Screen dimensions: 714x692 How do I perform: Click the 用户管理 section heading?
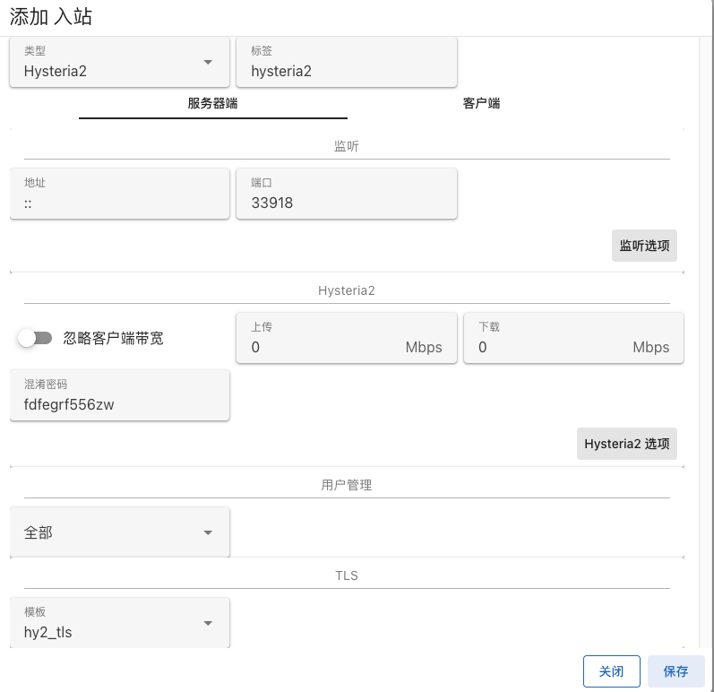tap(347, 485)
